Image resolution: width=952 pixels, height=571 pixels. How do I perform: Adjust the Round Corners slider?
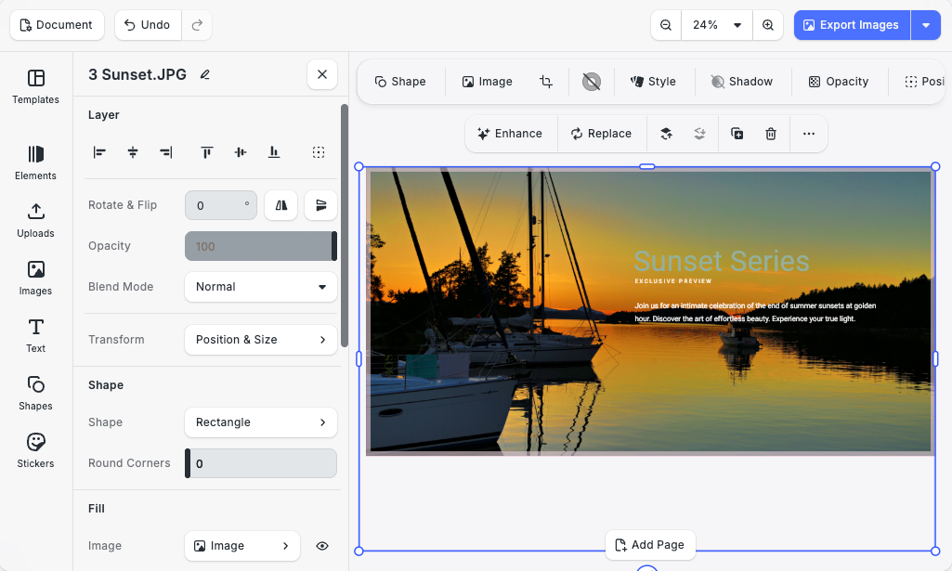point(261,463)
